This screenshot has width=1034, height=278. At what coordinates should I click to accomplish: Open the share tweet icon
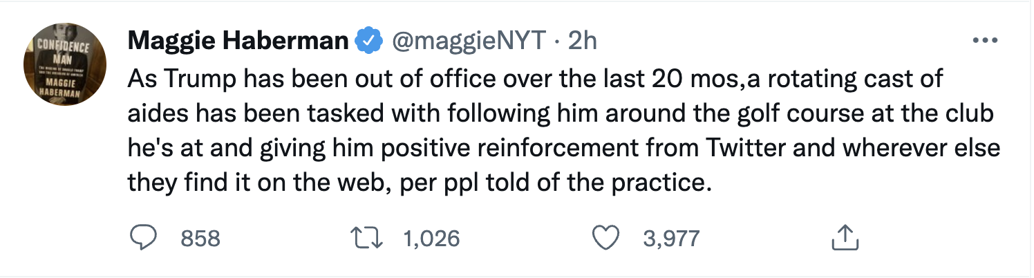click(844, 239)
